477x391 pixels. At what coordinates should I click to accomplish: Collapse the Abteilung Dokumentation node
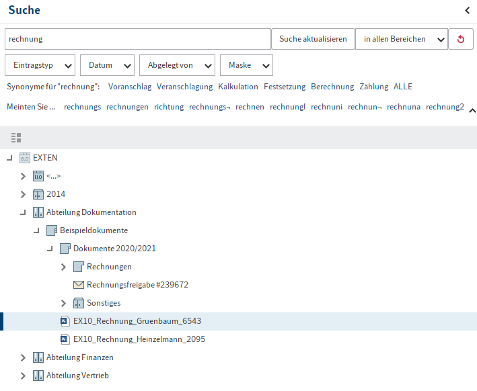coord(23,212)
